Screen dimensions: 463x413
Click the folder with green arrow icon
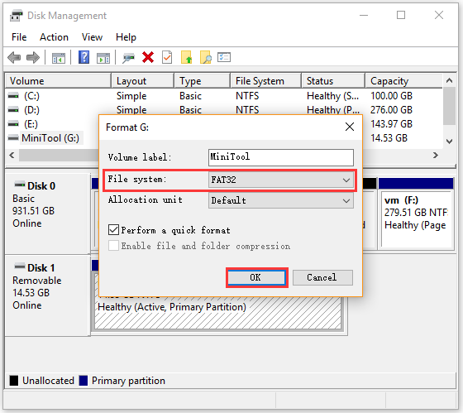pos(186,57)
